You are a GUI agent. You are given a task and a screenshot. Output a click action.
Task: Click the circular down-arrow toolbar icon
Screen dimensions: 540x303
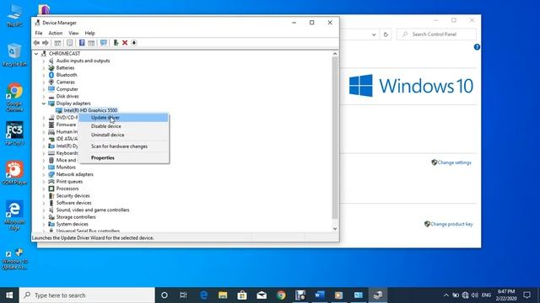tap(134, 43)
